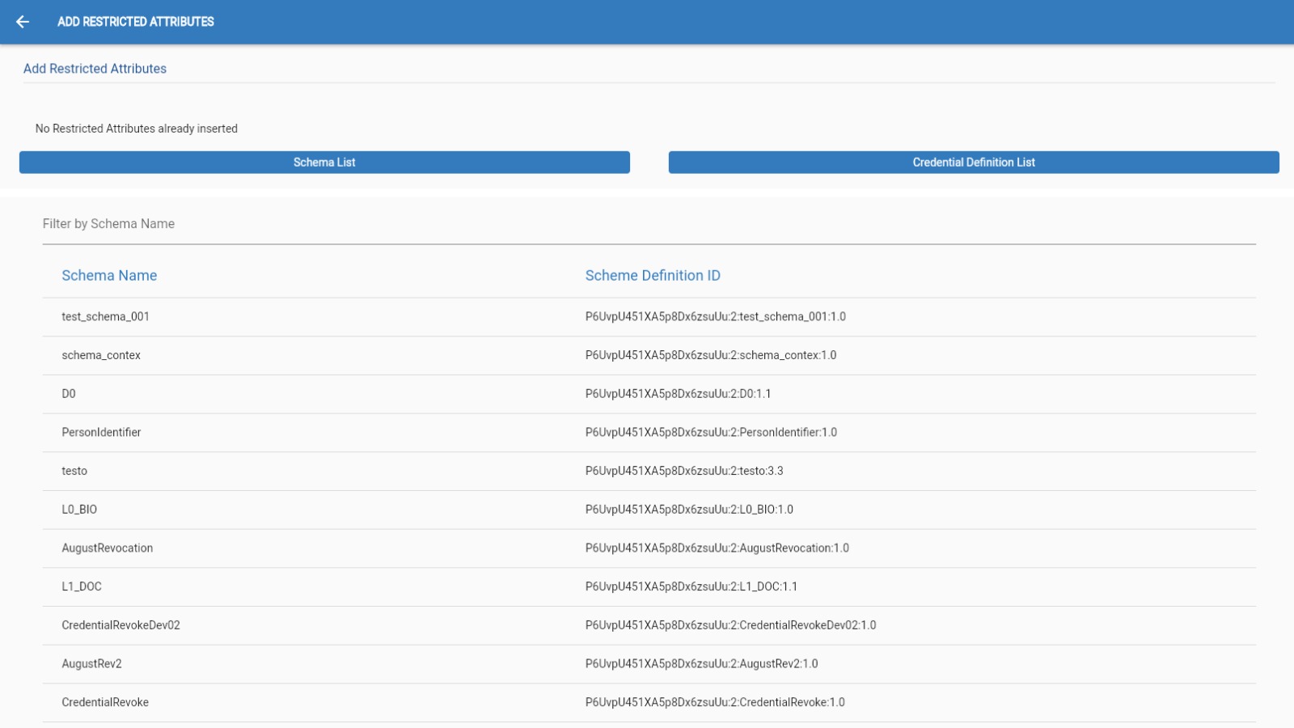
Task: Click the No Restricted Attributes already inserted message
Action: click(137, 129)
